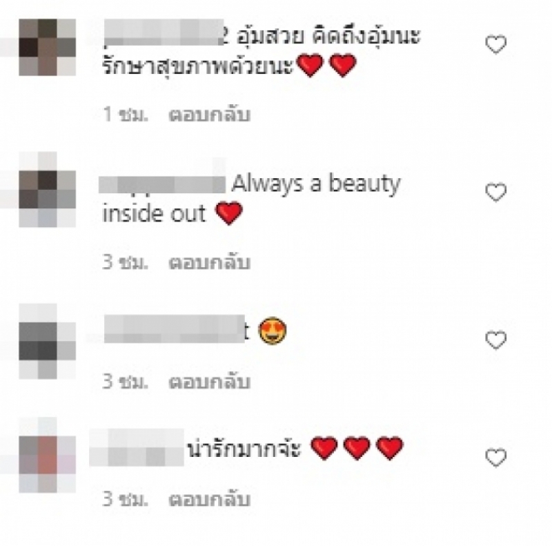Viewport: 552px width, 546px height.
Task: Reply to the comment posted 1 ชม. ago
Action: click(x=210, y=115)
